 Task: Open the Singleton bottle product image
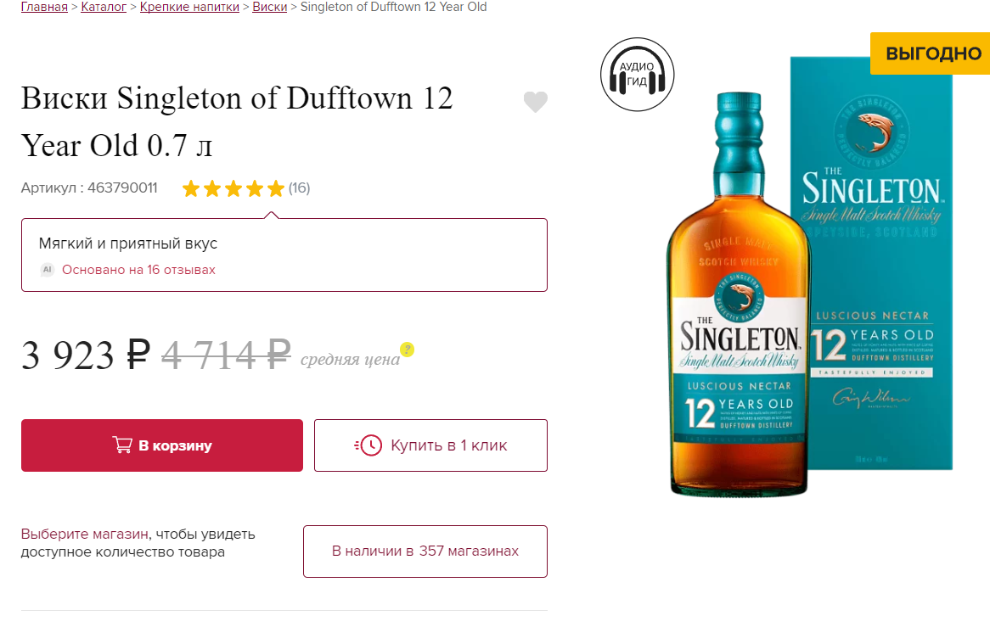[738, 294]
